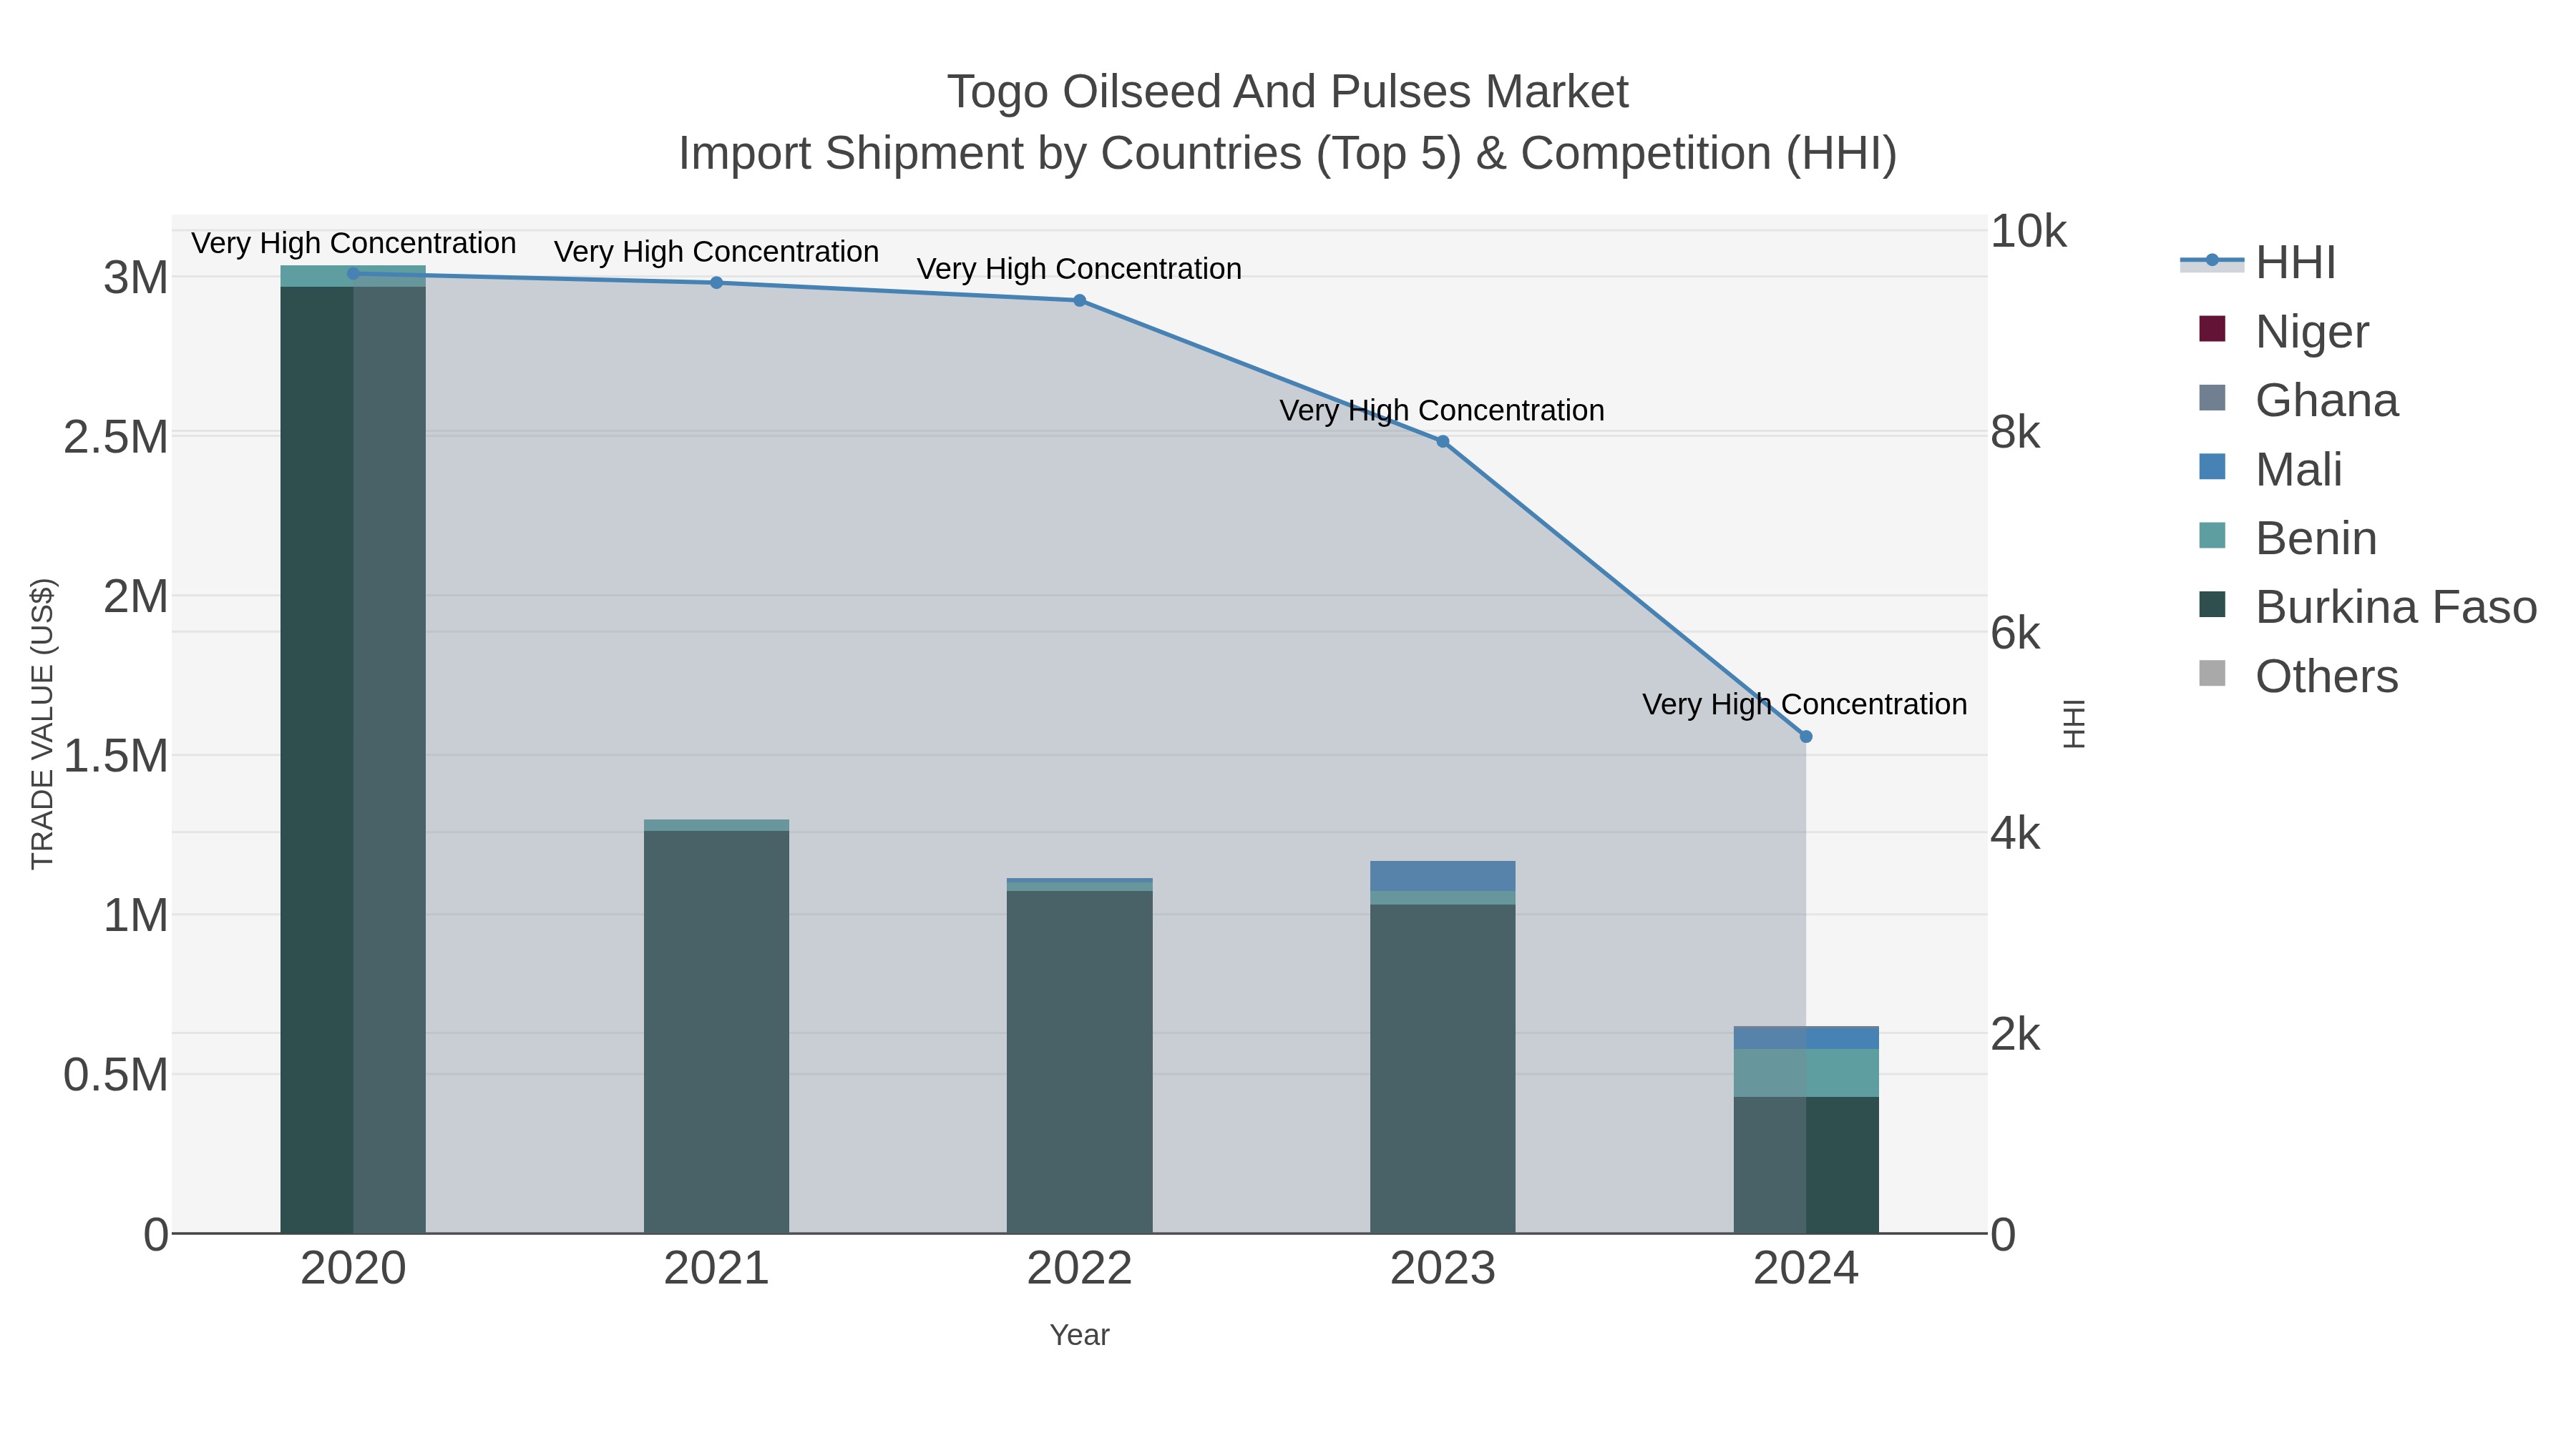This screenshot has height=1448, width=2576.
Task: Click the 2k right axis tick
Action: click(2015, 1034)
